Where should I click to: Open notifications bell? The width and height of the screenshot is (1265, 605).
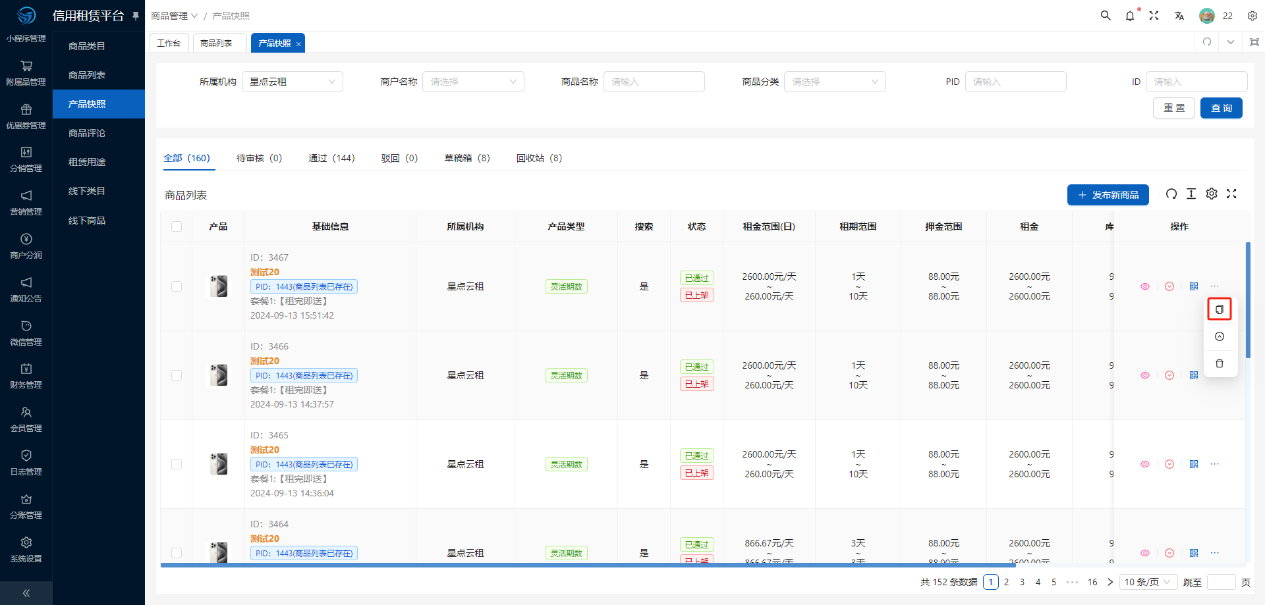(1130, 16)
